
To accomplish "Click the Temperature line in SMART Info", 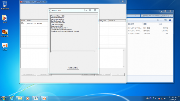I will (65, 31).
